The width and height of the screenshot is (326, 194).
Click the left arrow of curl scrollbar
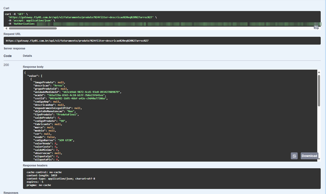coord(6,28)
